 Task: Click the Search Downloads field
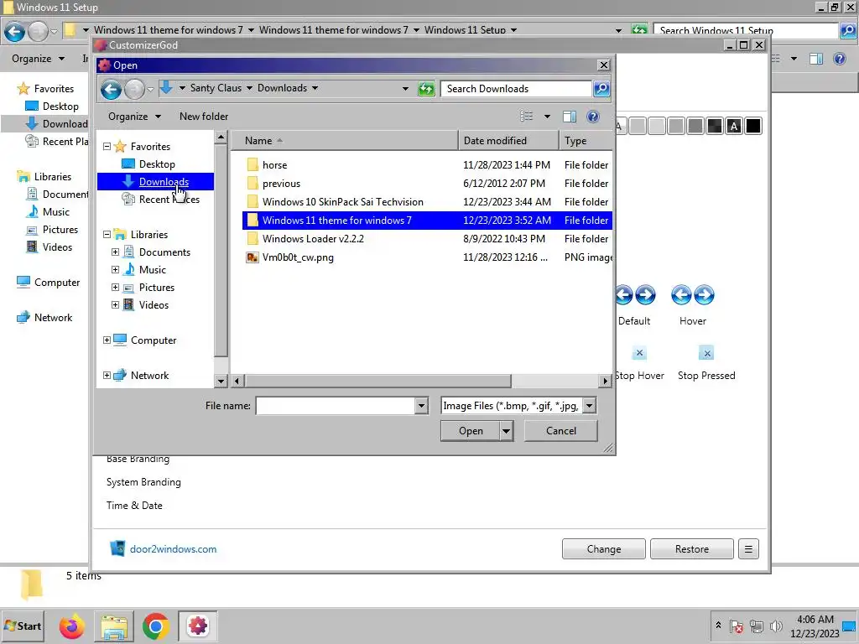516,89
